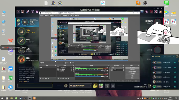Toggle visibility of the 显示器捕获 source

pos(71,69)
